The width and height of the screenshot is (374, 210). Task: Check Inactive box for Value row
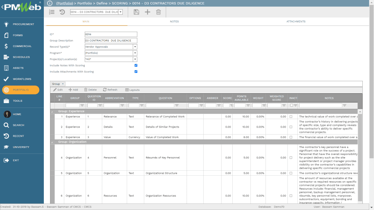tap(291, 137)
